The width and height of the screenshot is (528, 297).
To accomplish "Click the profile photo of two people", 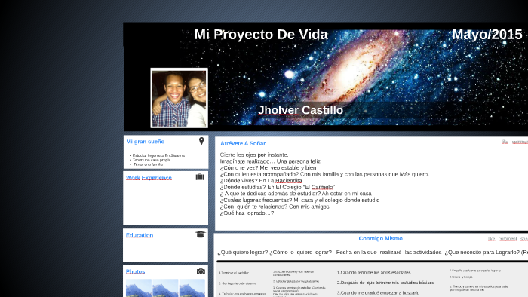I will [x=180, y=98].
